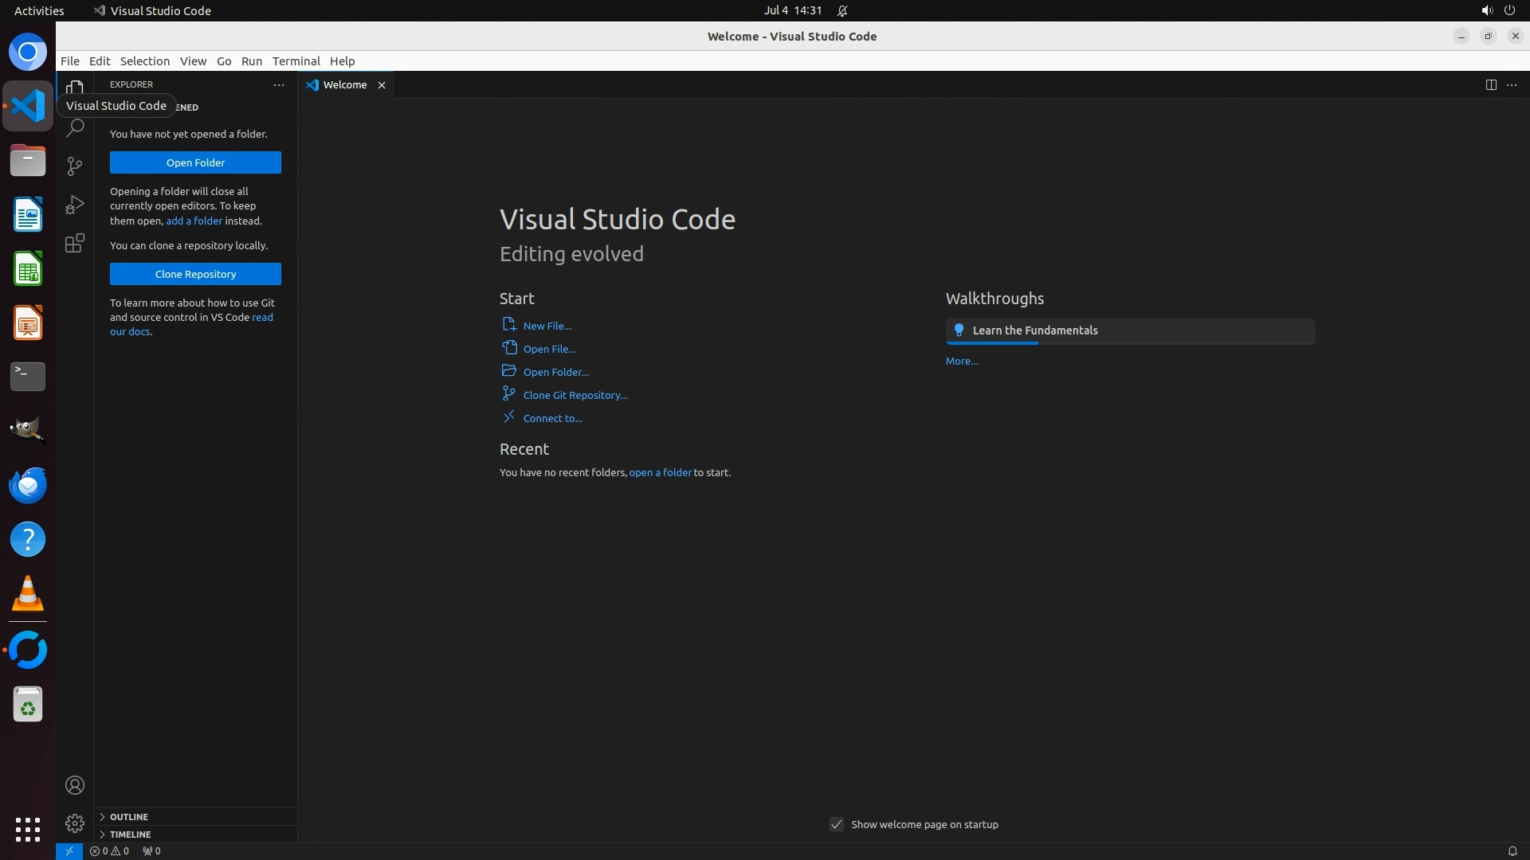Open the Extensions view icon
The height and width of the screenshot is (860, 1530).
pyautogui.click(x=75, y=243)
